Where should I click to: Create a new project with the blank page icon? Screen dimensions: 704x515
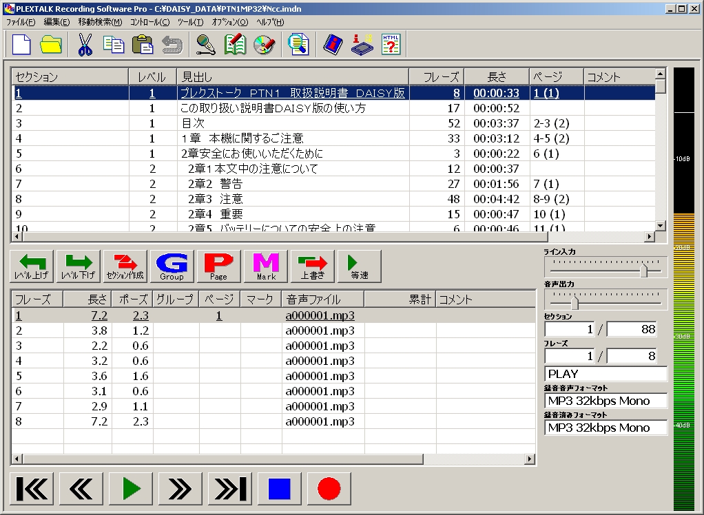click(x=21, y=45)
